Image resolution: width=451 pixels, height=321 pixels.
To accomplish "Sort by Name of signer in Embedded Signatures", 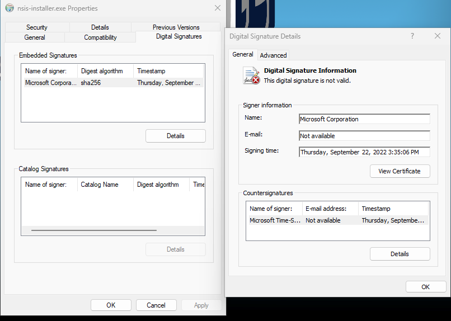I will point(49,71).
